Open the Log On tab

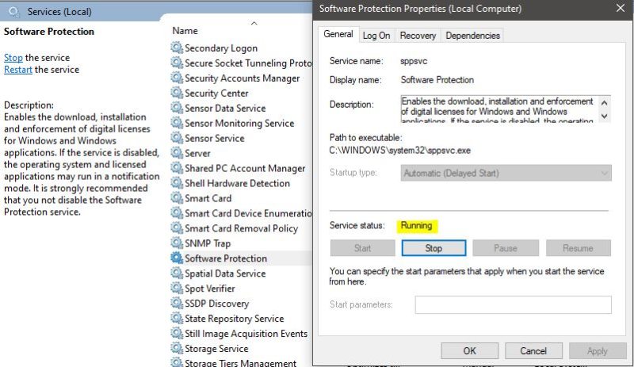376,36
